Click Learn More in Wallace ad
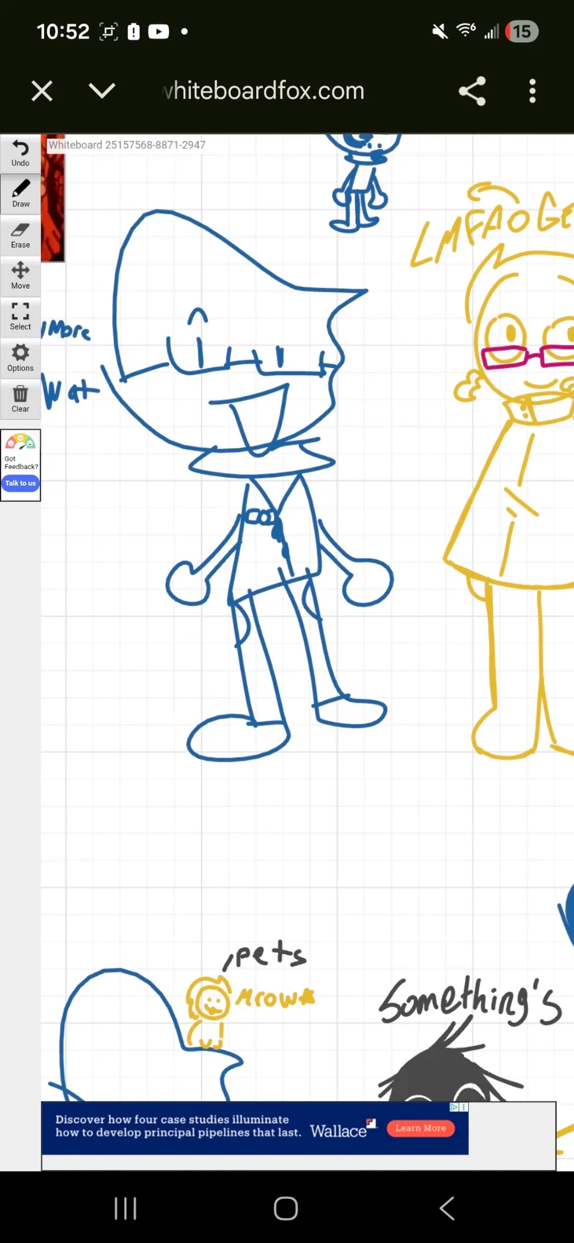This screenshot has height=1243, width=574. (x=421, y=1128)
